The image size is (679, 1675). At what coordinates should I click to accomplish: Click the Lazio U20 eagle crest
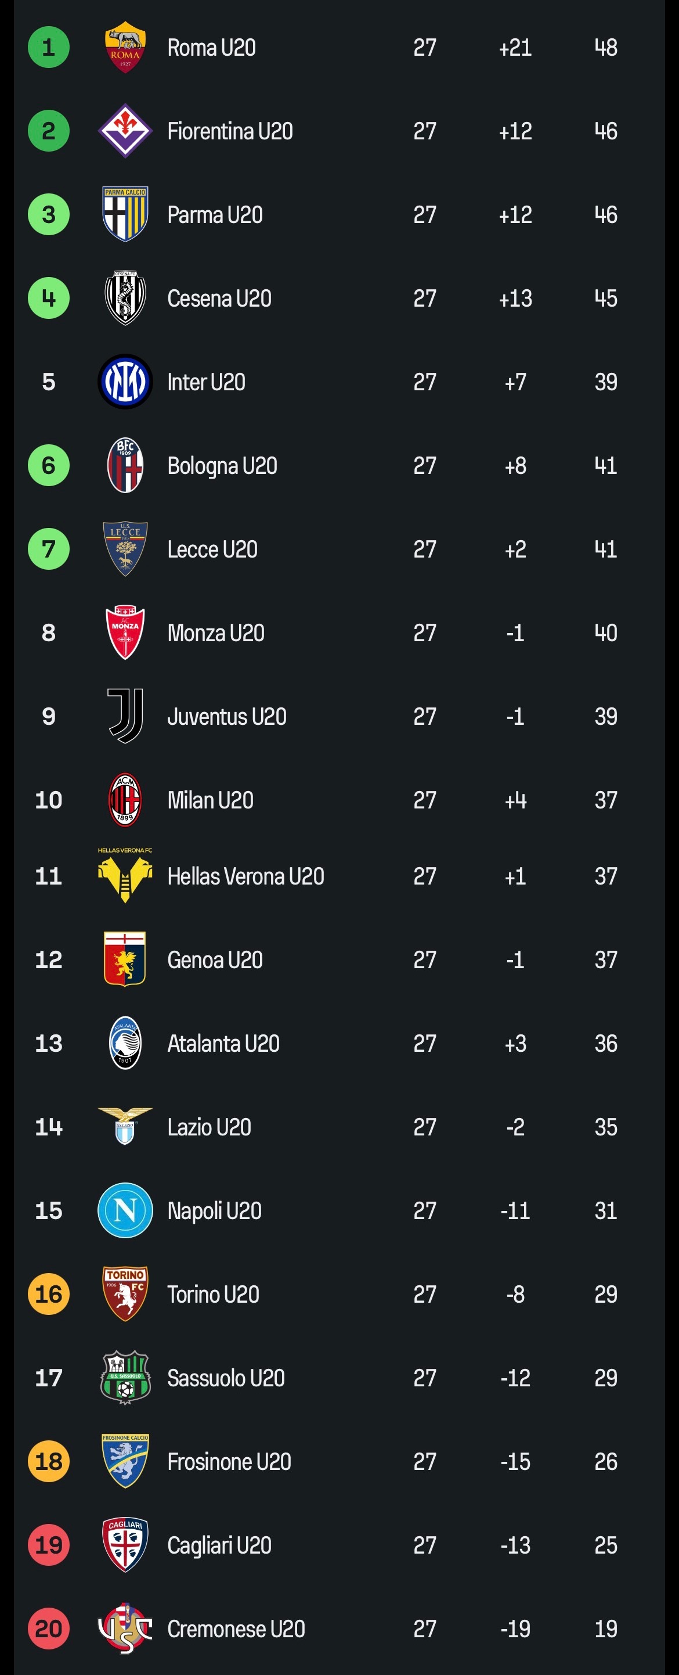125,1126
